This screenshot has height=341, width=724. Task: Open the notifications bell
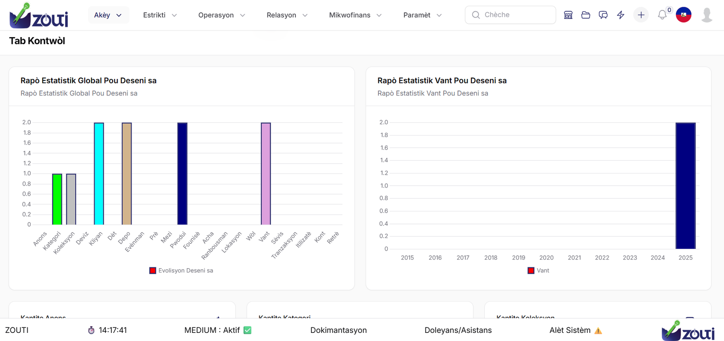coord(662,15)
